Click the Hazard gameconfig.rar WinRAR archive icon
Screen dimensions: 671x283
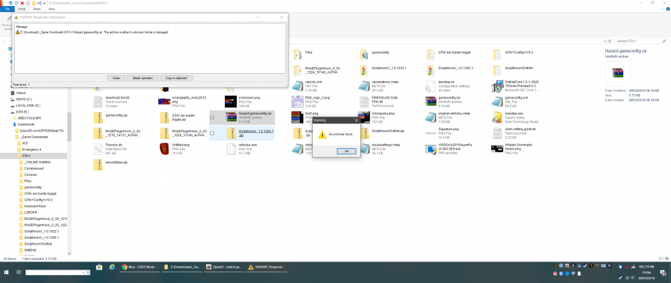[x=231, y=118]
